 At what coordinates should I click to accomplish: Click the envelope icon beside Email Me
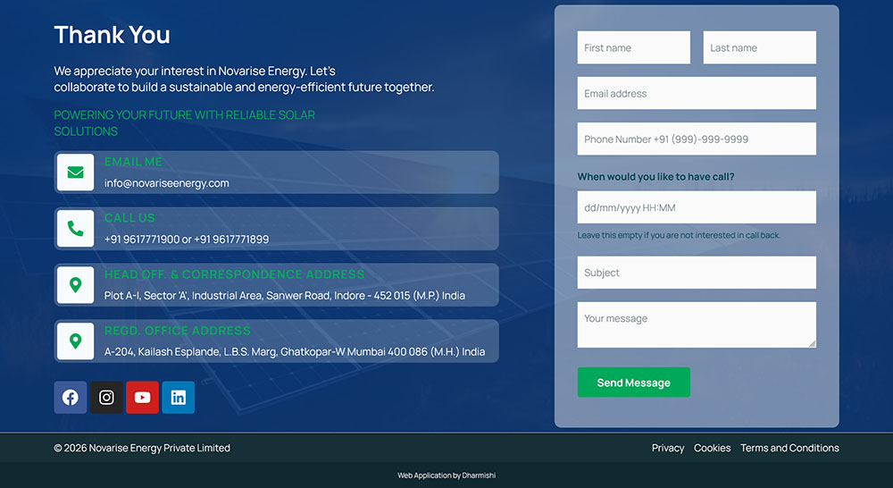[x=76, y=172]
